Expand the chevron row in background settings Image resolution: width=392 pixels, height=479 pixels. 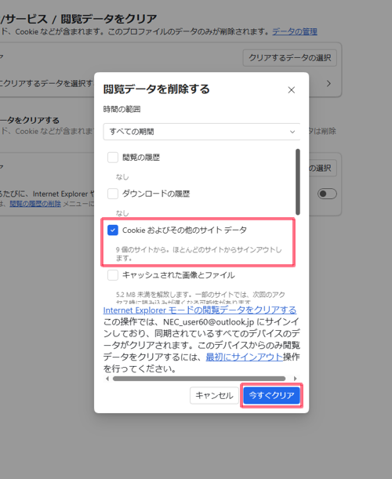(x=328, y=83)
